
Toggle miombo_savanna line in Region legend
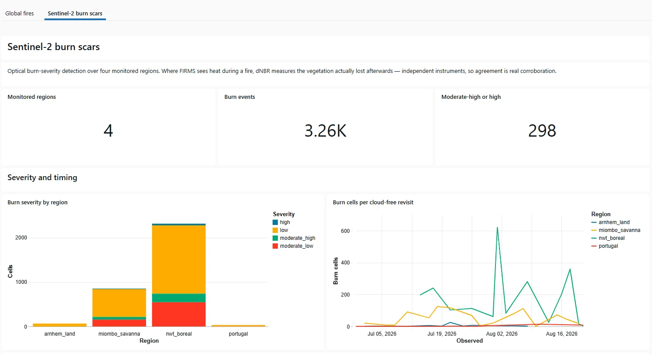click(x=616, y=230)
